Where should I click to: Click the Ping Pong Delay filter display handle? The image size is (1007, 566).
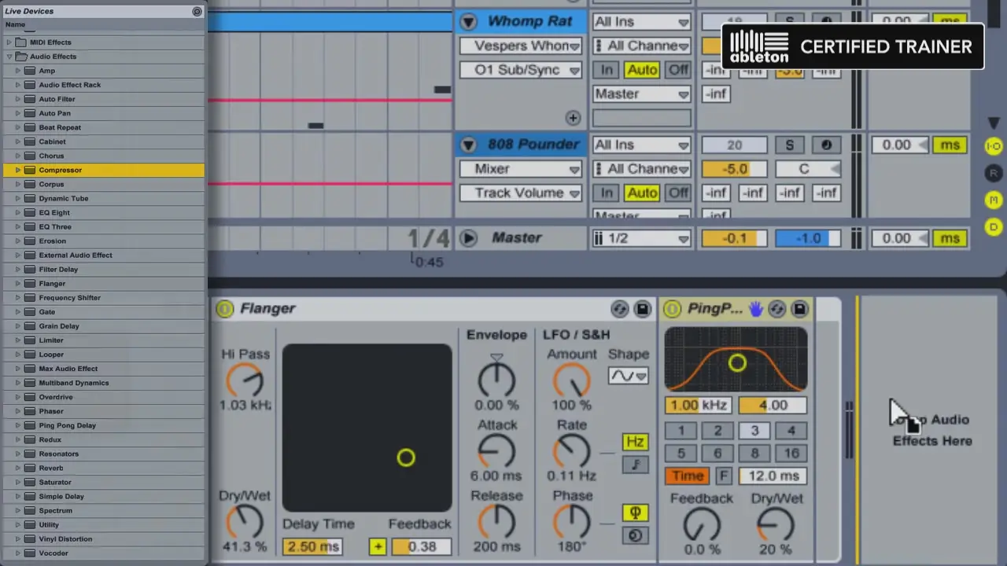[737, 363]
